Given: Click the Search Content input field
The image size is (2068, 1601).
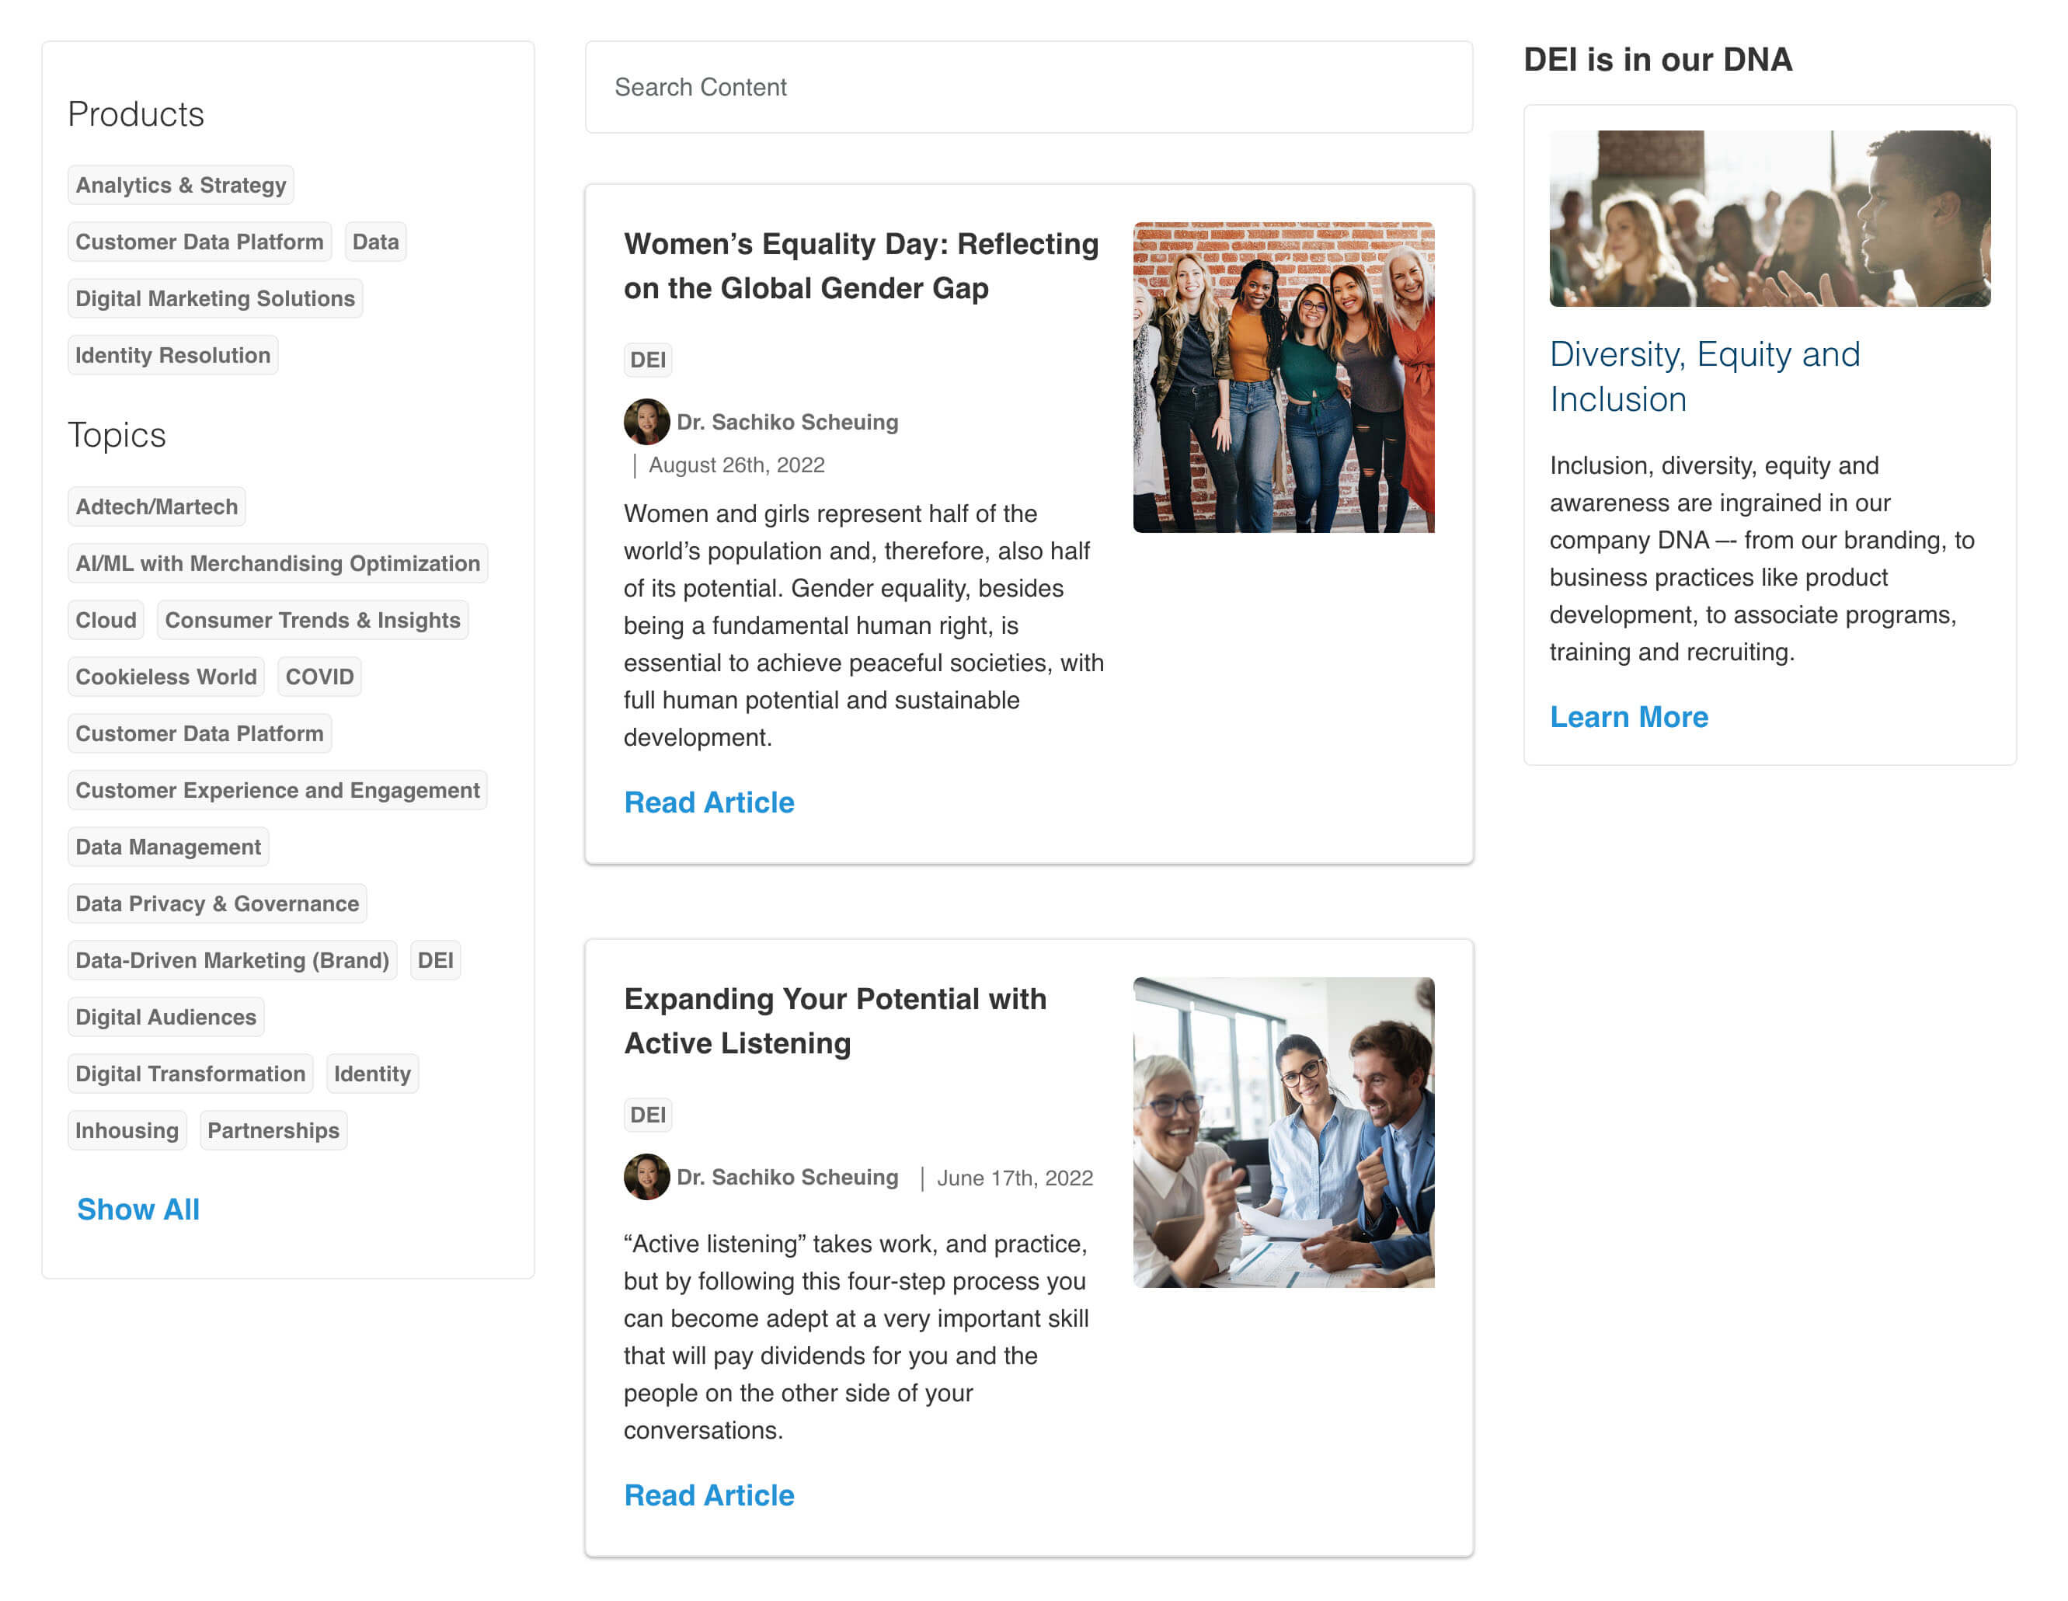Looking at the screenshot, I should (x=1029, y=87).
